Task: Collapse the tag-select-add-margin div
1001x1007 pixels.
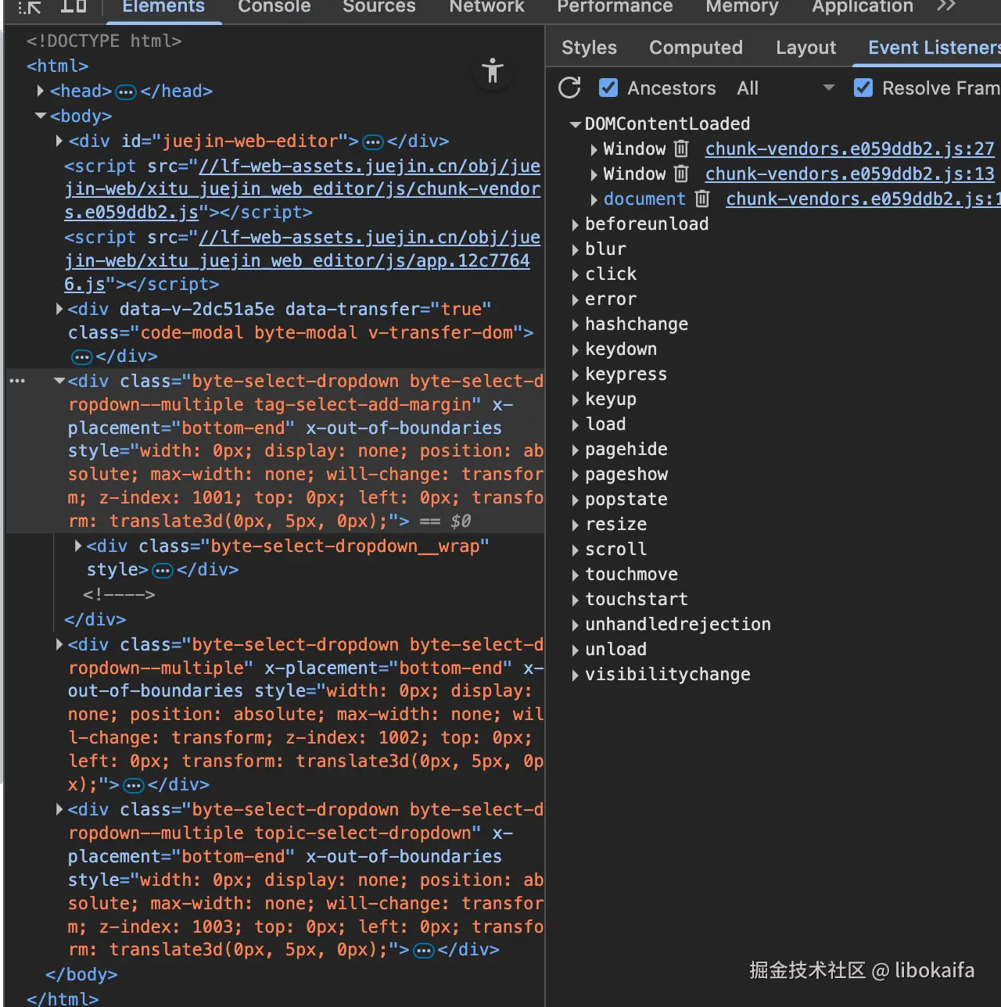Action: point(59,381)
